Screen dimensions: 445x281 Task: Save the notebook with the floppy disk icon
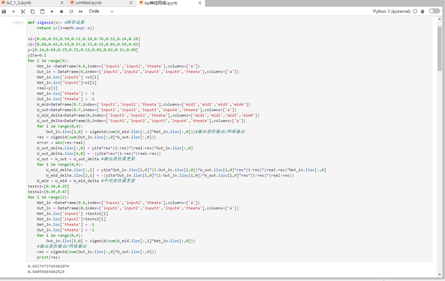4,12
